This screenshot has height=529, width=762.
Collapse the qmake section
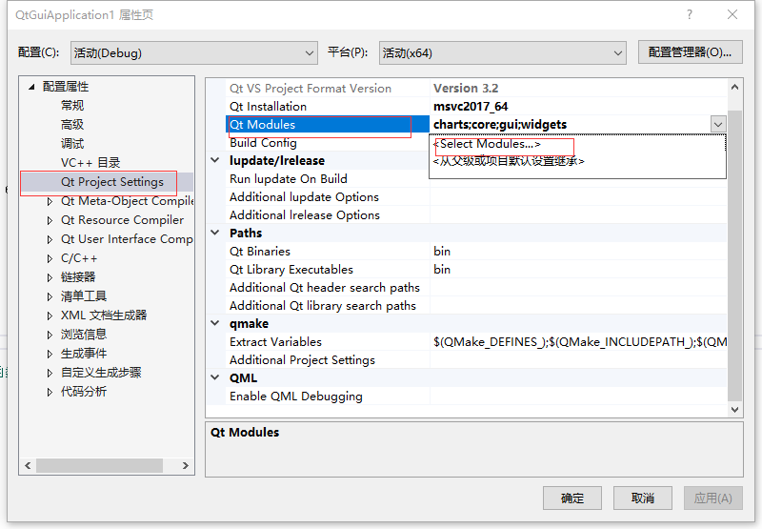tap(215, 323)
